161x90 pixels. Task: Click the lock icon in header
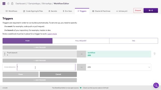(12, 3)
